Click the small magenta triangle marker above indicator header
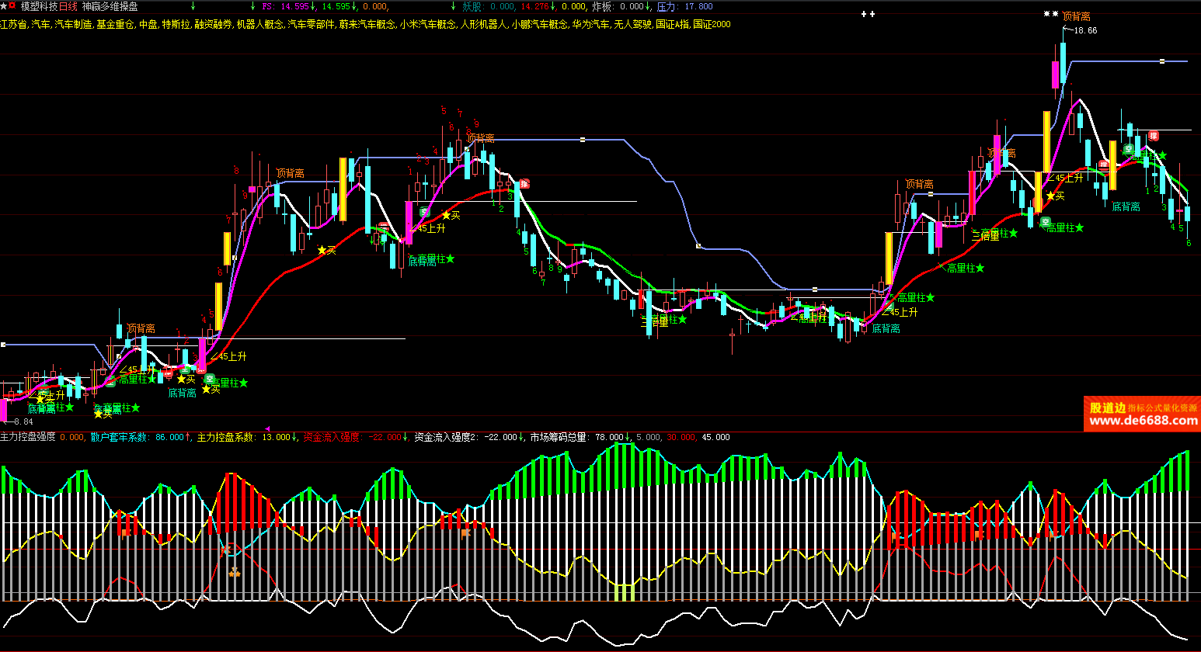1201x652 pixels. point(267,428)
